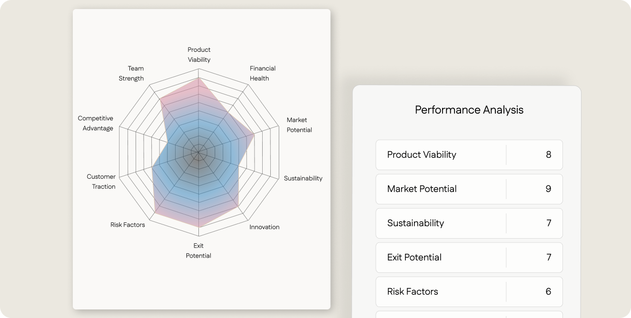Click the Market Potential radar label
Screen dimensions: 631x318
tap(299, 125)
